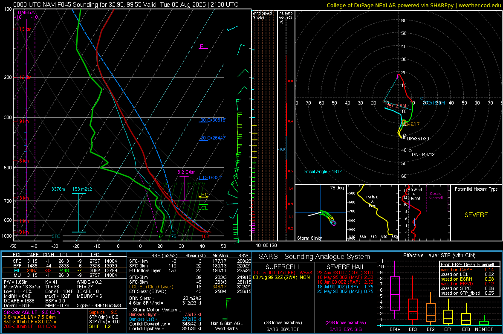Select the based on ESRH: probability line
Screen dimensions: 503x334
coord(467,279)
